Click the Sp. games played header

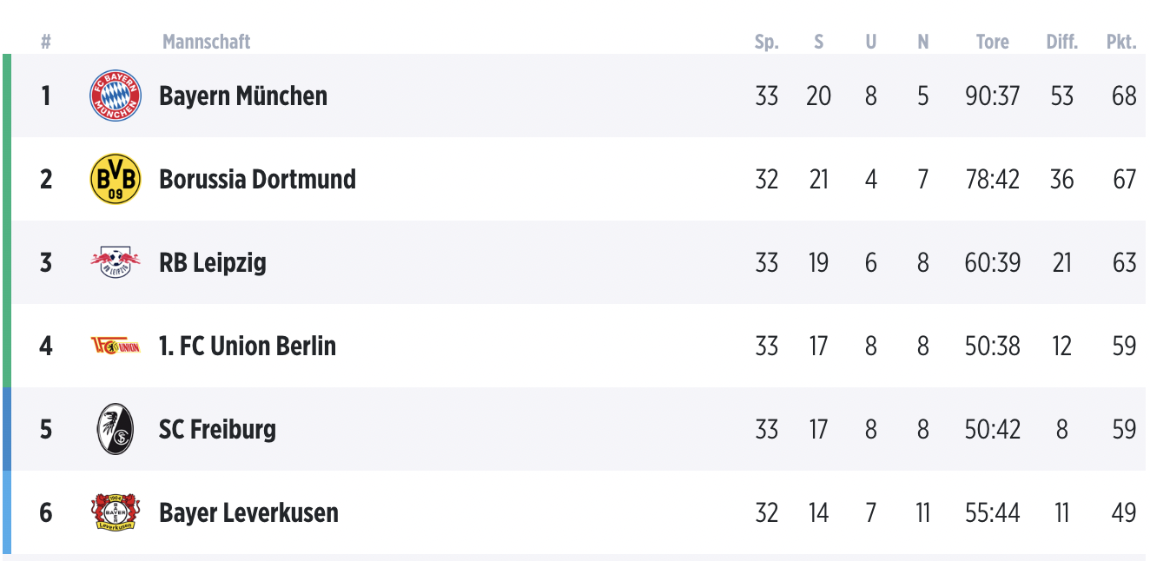pyautogui.click(x=766, y=42)
